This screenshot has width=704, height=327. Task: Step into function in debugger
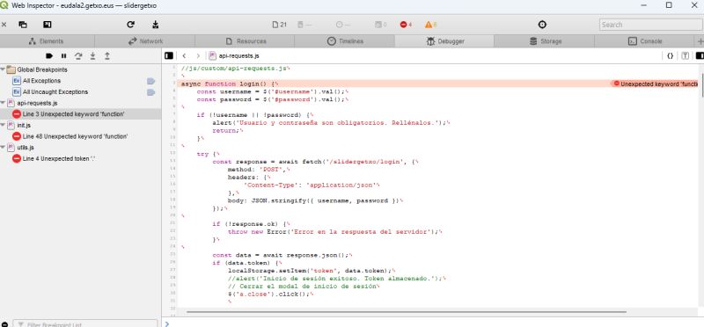point(92,56)
